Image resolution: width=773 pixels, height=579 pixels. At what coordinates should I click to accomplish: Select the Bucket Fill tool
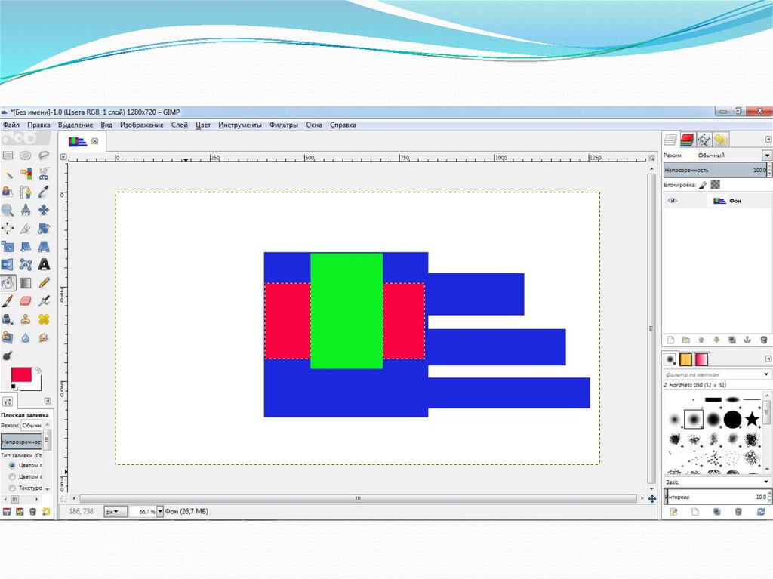click(x=8, y=282)
